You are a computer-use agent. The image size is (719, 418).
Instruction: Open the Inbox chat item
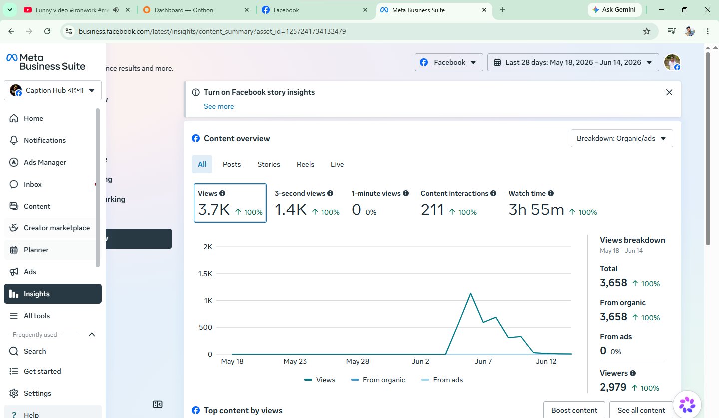[x=52, y=184]
